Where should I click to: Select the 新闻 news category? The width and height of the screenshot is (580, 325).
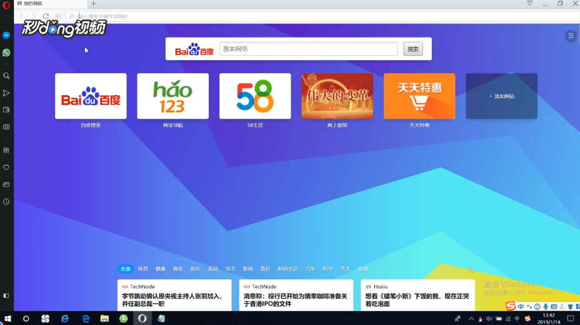tap(248, 269)
